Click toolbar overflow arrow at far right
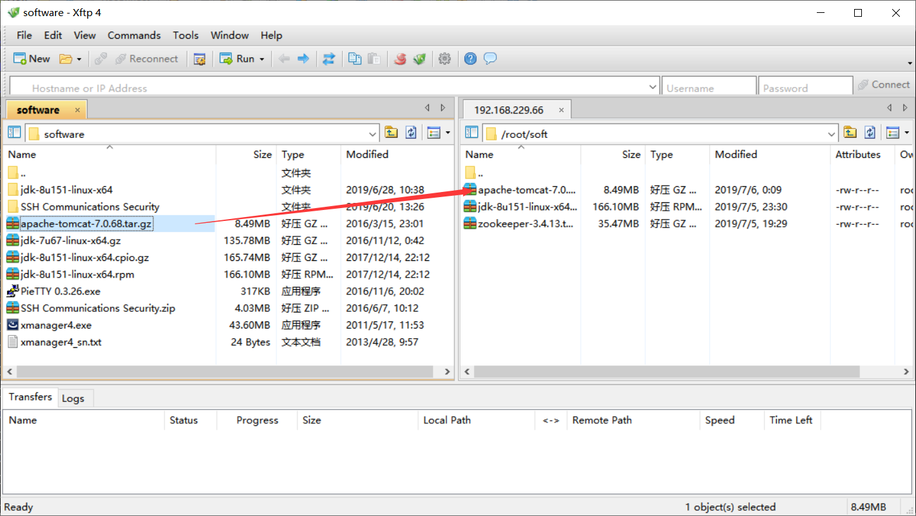Screen dimensions: 916x516 [909, 62]
